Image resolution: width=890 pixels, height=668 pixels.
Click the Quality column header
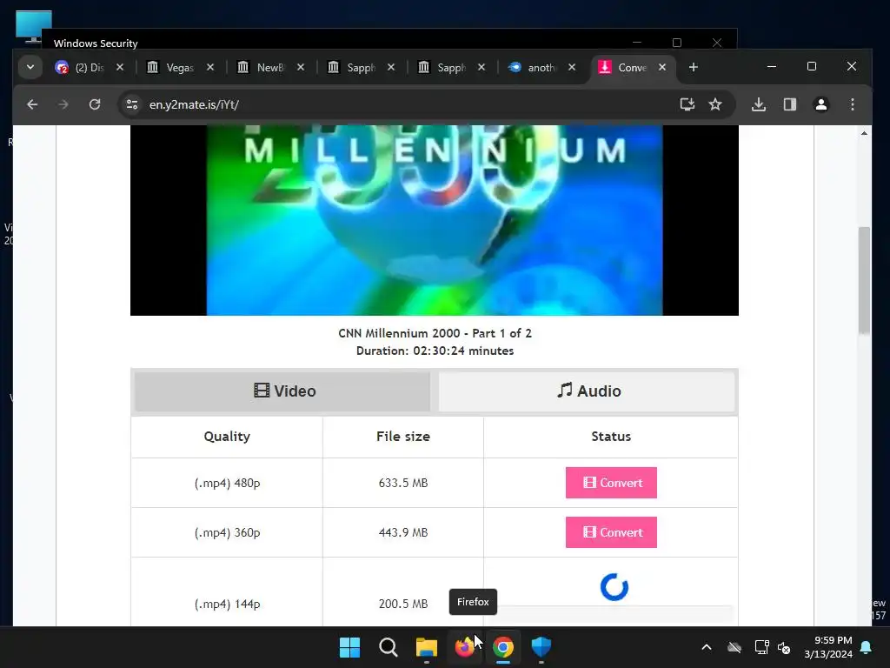pos(227,437)
